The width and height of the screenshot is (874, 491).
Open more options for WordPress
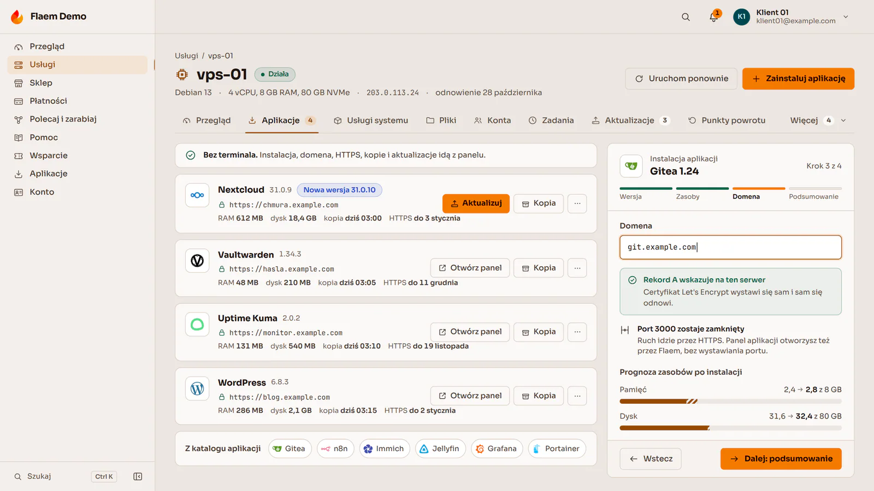point(577,396)
